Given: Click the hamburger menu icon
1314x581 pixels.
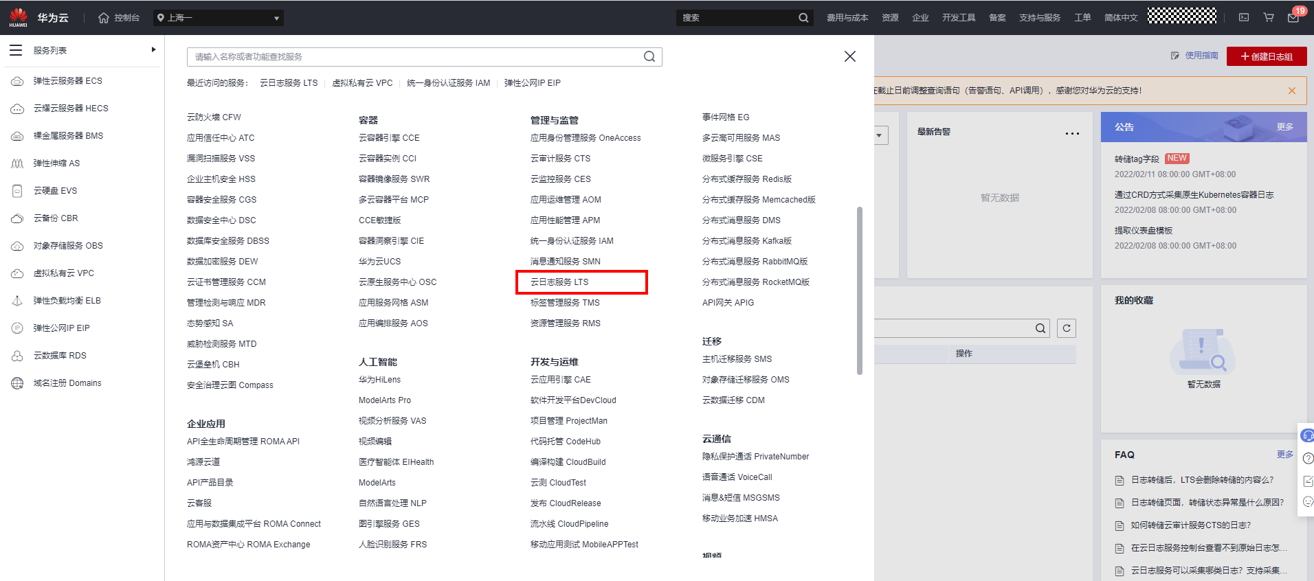Looking at the screenshot, I should 16,50.
